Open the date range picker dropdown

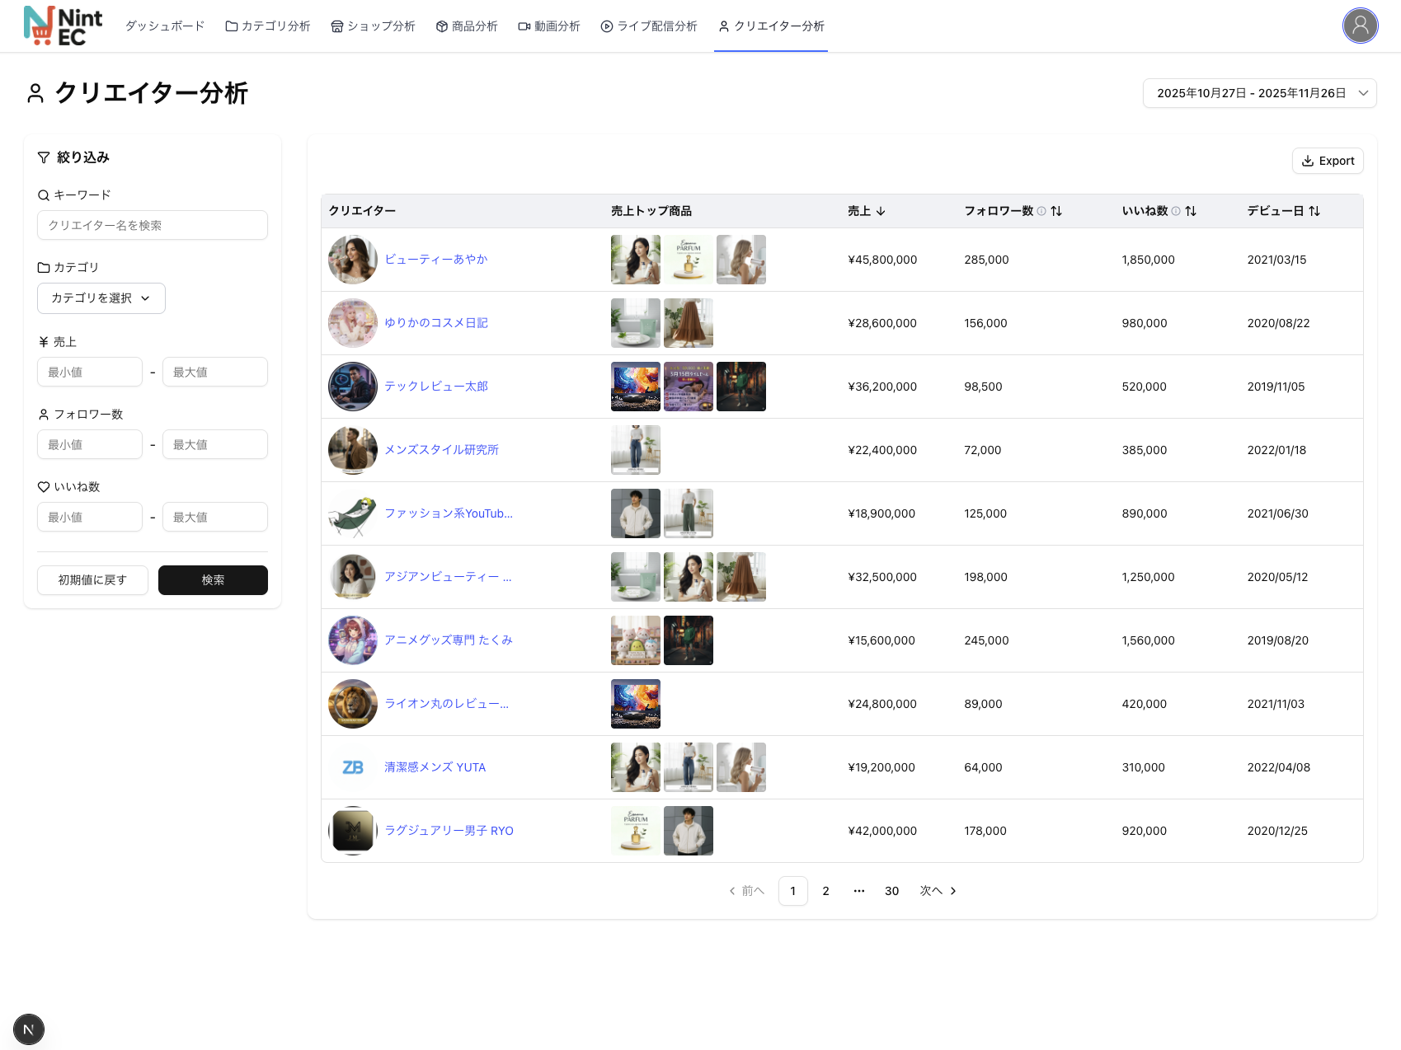coord(1259,93)
